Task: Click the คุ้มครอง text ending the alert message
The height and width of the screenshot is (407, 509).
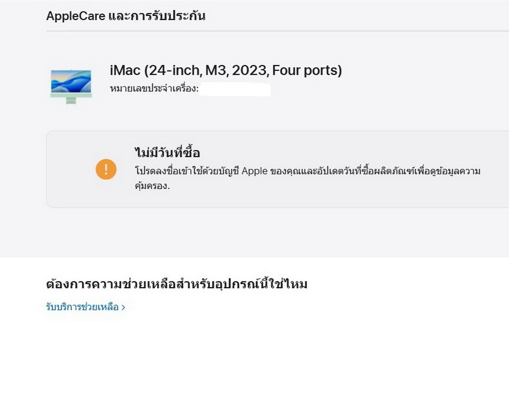Action: coord(152,186)
